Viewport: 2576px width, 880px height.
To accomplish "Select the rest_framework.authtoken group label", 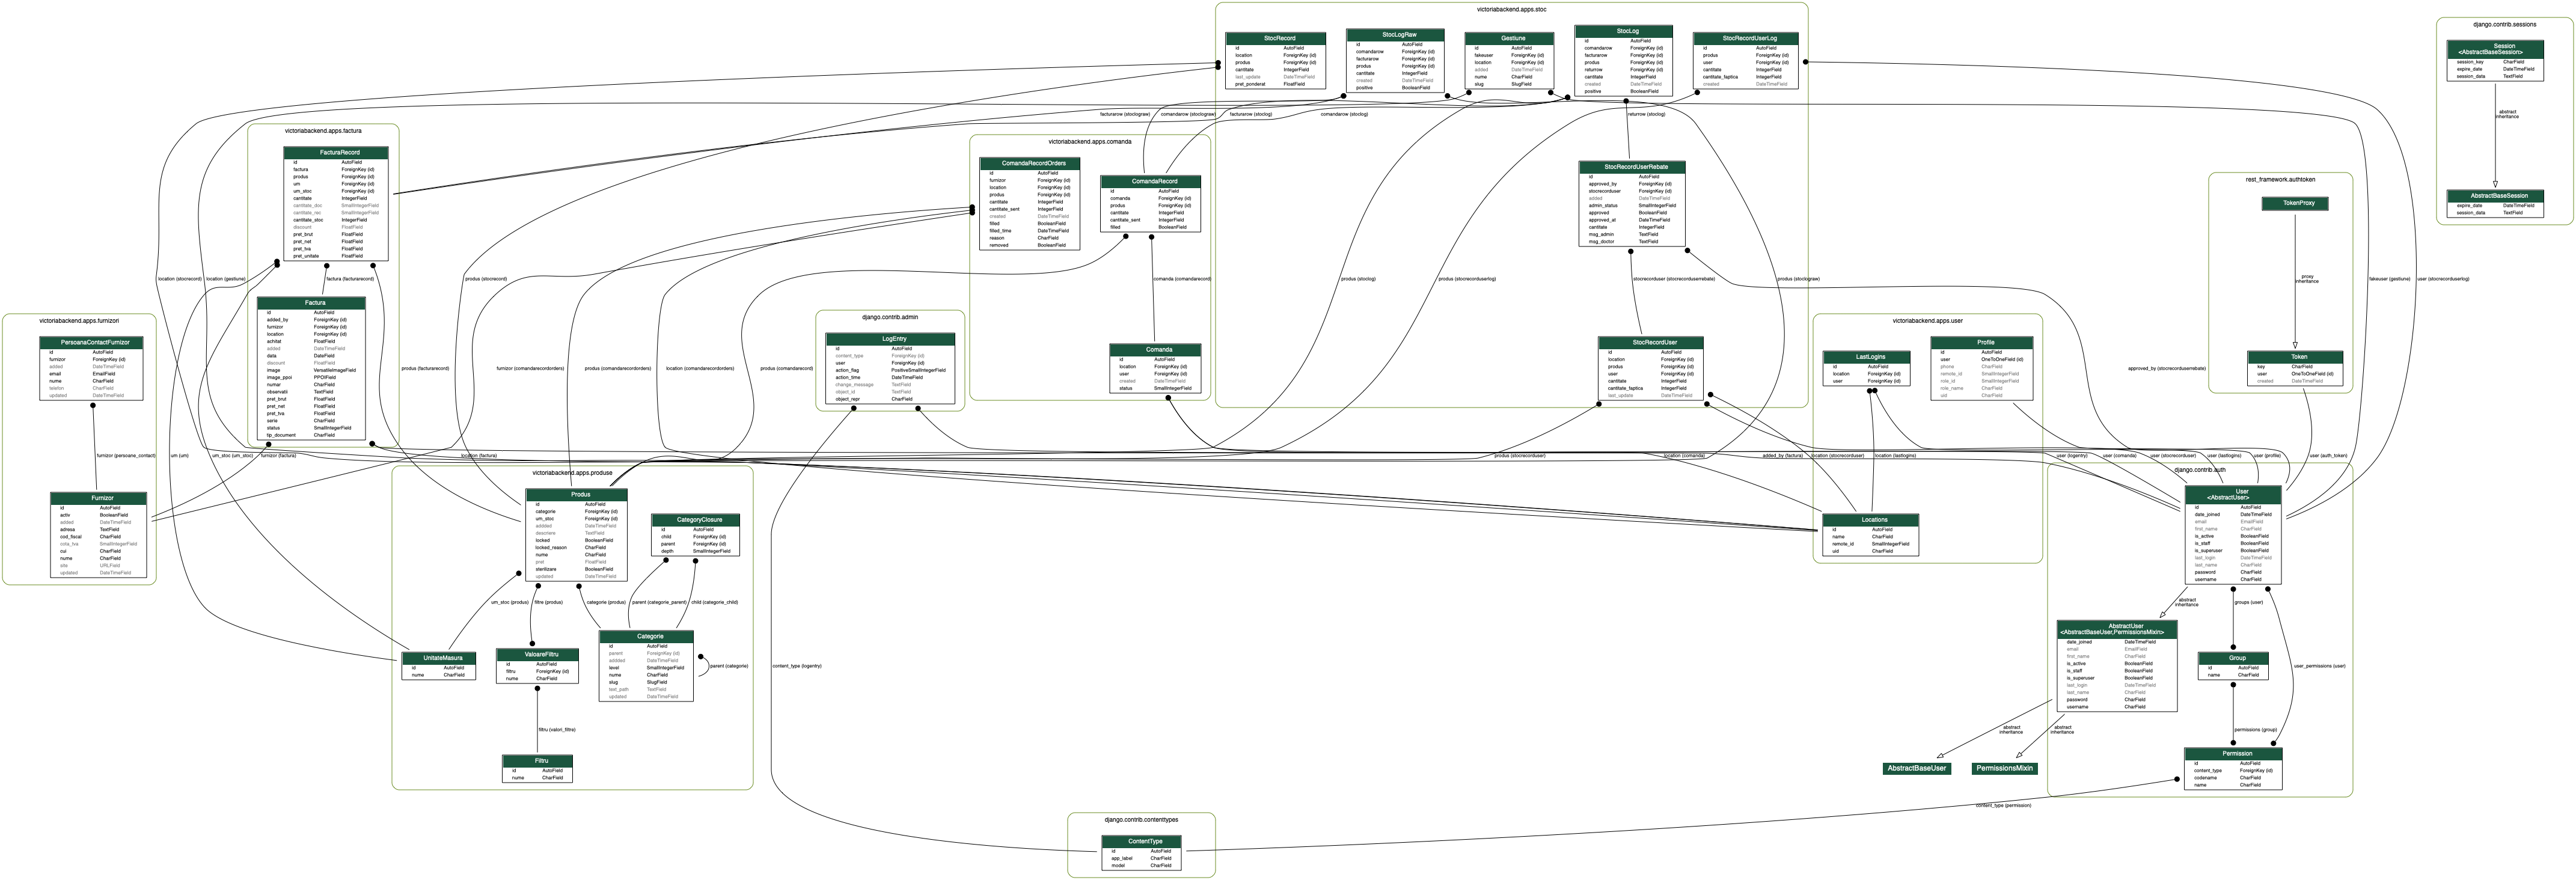I will [2280, 180].
